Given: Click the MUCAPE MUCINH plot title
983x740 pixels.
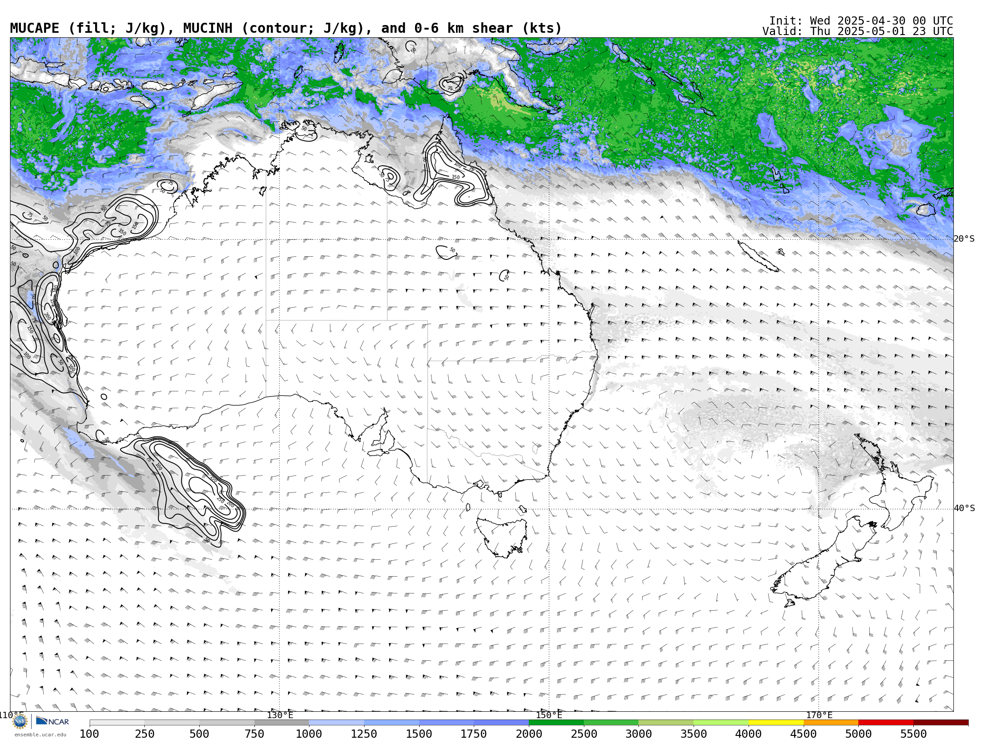Looking at the screenshot, I should click(x=286, y=28).
